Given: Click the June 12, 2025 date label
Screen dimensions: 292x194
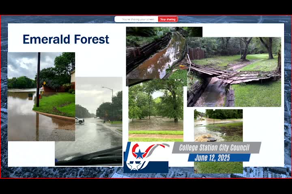Looking at the screenshot, I should 212,158.
